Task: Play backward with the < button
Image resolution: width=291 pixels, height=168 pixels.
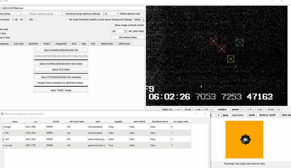Action: [212, 109]
